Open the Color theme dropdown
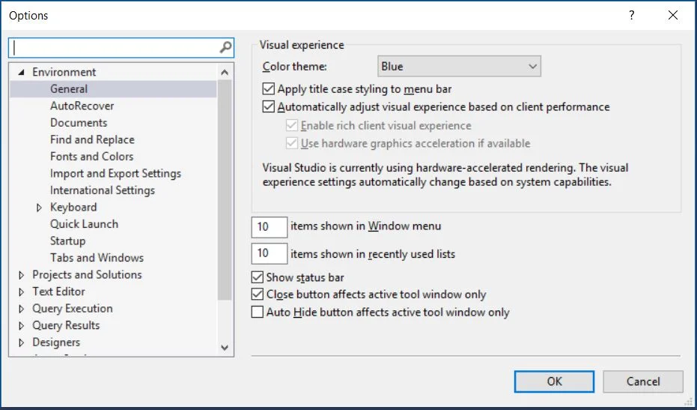 [x=459, y=66]
